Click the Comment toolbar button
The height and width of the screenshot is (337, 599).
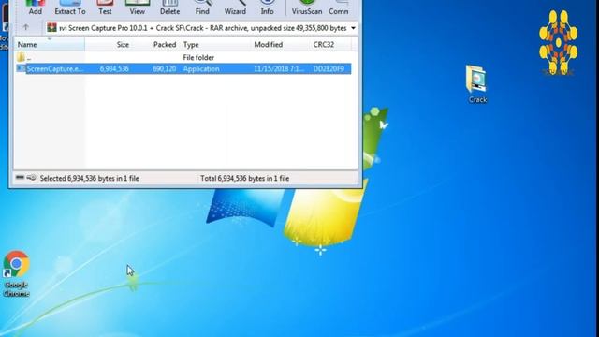point(339,7)
